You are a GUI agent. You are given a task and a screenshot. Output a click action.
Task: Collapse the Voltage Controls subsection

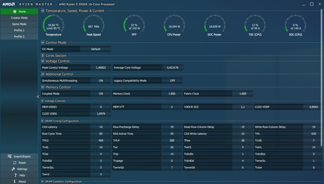click(x=42, y=101)
